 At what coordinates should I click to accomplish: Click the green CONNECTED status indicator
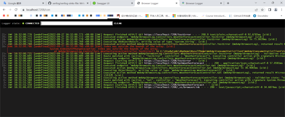pos(23,23)
